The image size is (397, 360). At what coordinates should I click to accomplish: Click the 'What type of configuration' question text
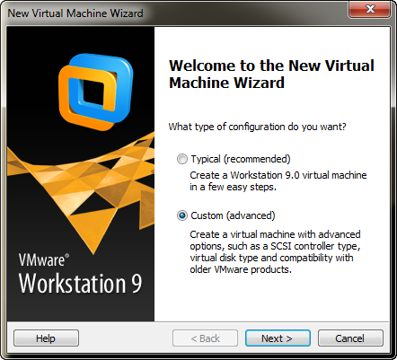257,127
